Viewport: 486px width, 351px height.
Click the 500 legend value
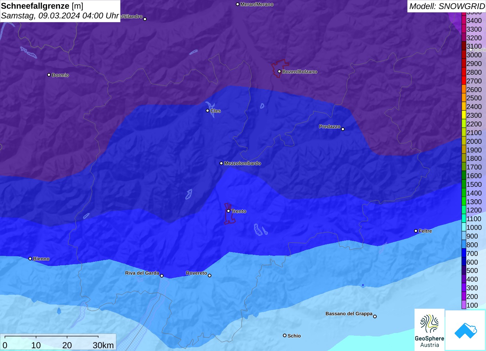click(x=472, y=270)
